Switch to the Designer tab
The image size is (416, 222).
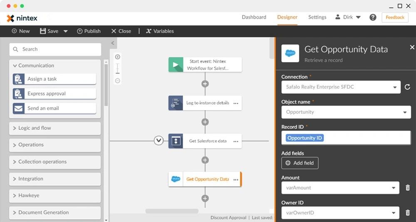[287, 17]
